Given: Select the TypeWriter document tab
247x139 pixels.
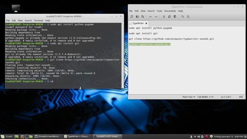Looking at the screenshot, I should [138, 23].
